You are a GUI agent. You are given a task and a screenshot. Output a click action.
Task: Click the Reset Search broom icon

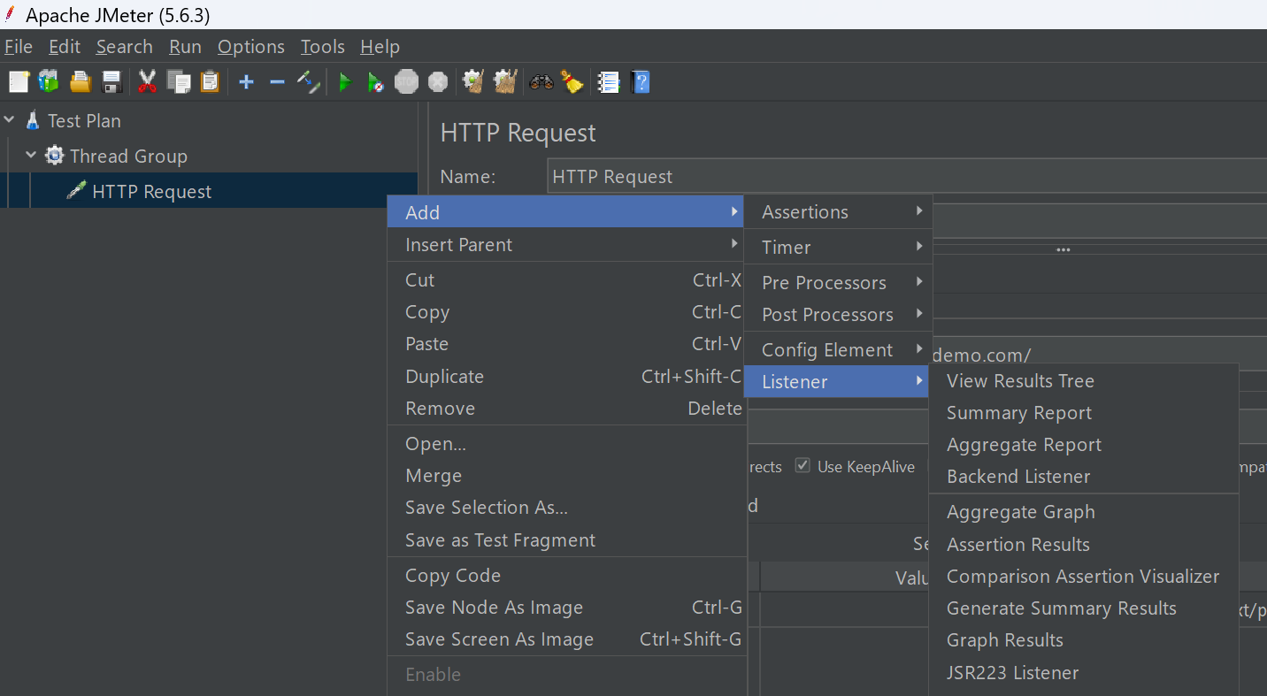pos(572,82)
